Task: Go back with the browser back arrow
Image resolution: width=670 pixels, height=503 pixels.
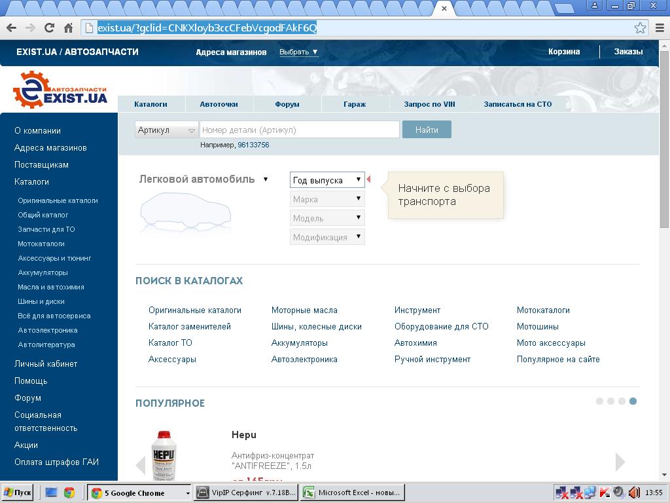Action: click(x=12, y=28)
